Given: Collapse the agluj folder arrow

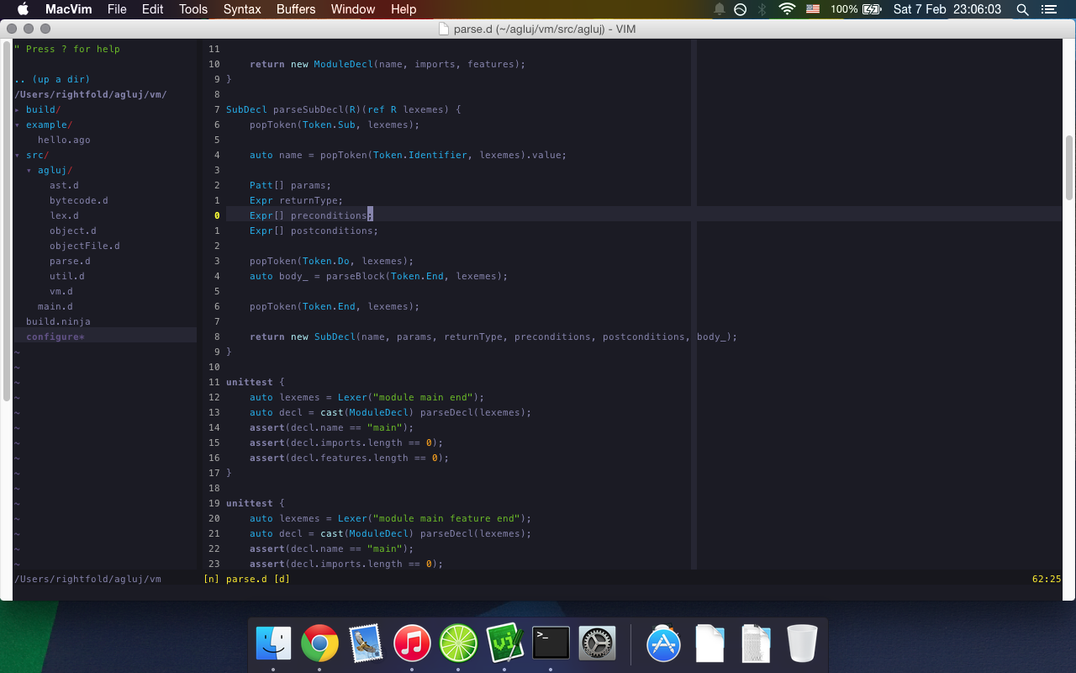Looking at the screenshot, I should (29, 170).
